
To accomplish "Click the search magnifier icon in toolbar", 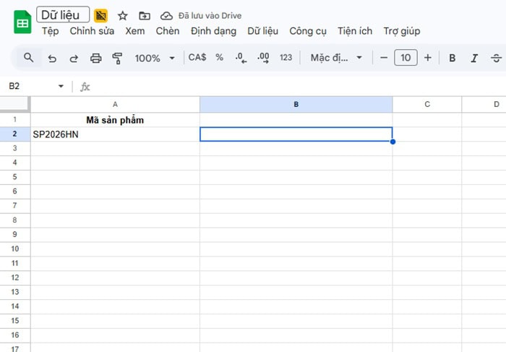I will (28, 58).
